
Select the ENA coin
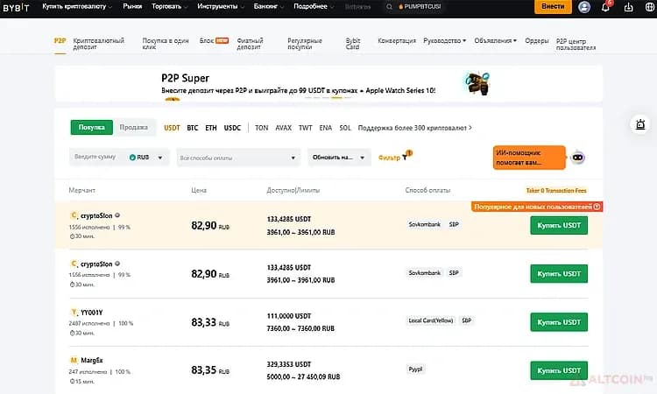326,128
